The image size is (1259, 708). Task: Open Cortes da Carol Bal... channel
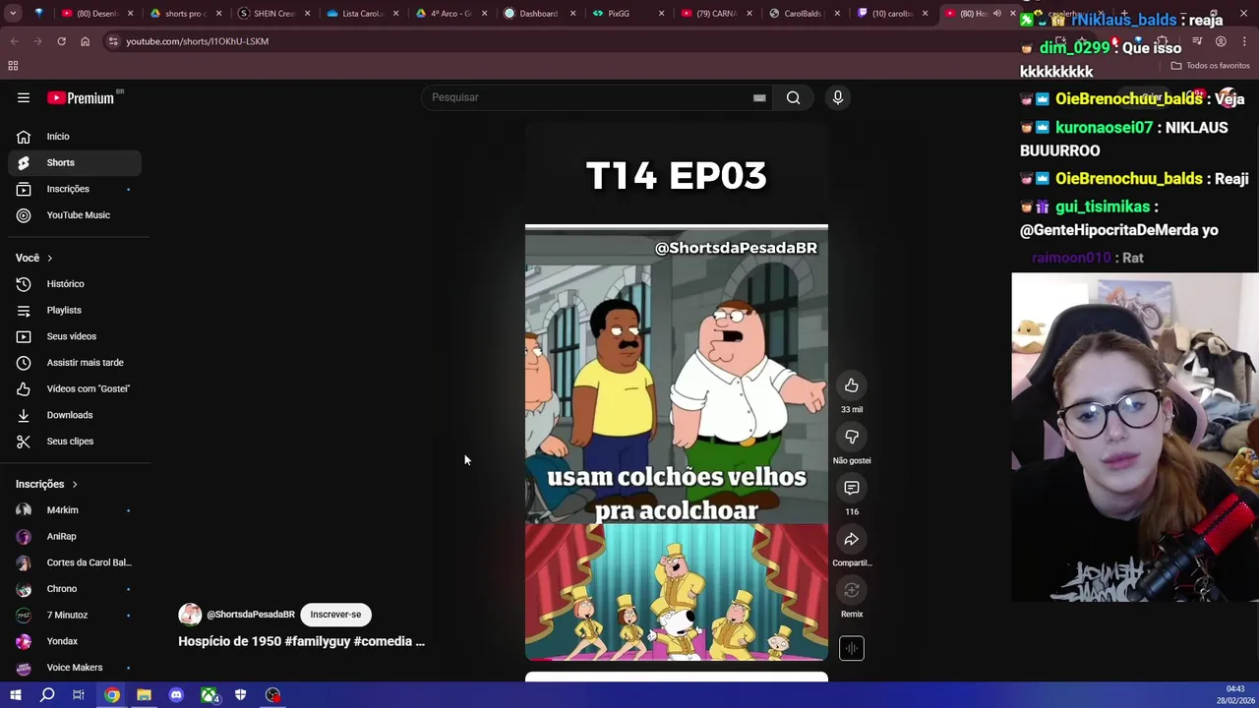[x=75, y=562]
